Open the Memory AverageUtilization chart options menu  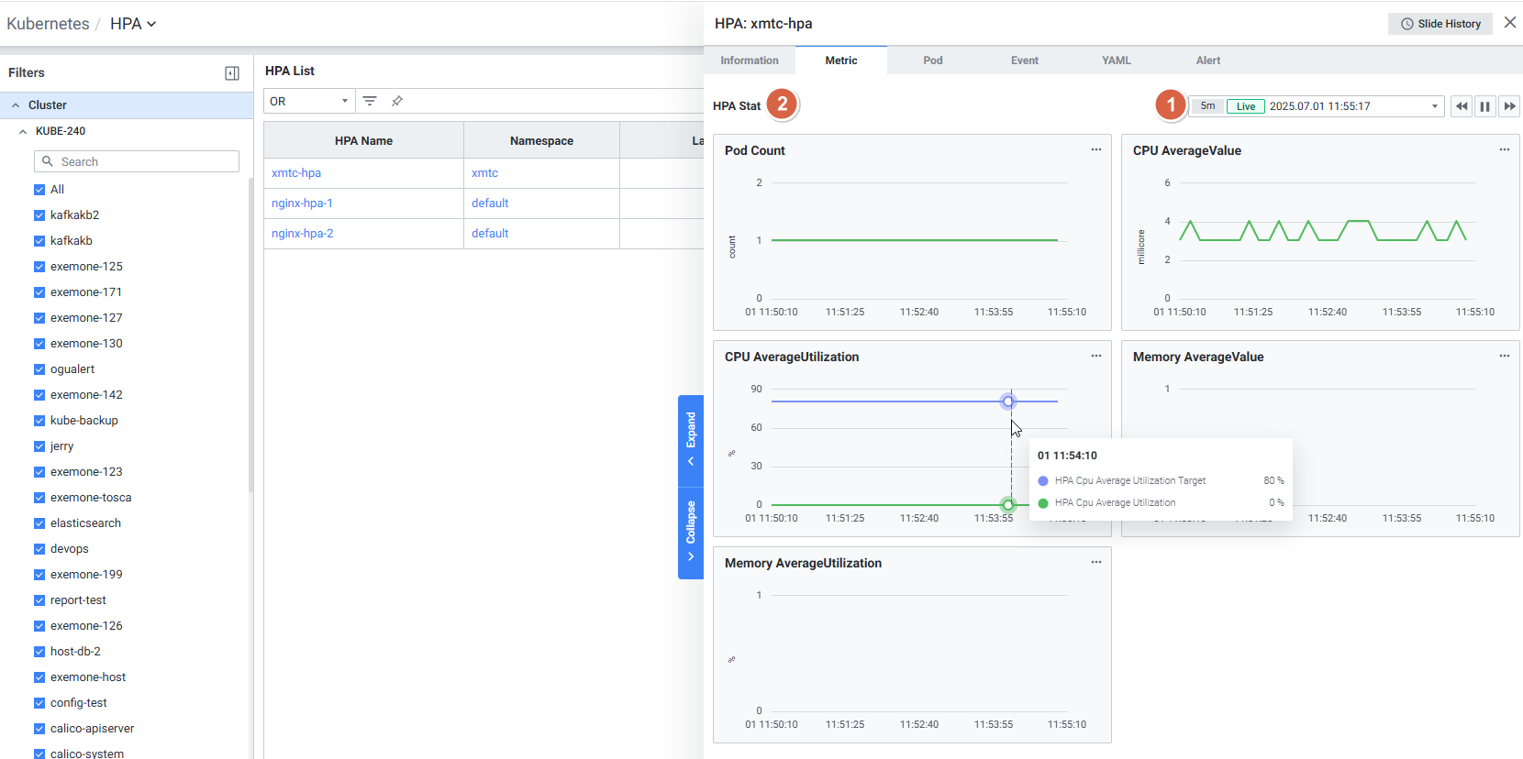[1095, 562]
